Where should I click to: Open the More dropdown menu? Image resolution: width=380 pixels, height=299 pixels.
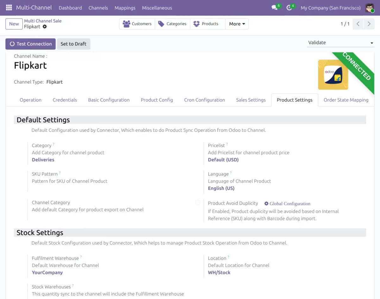point(237,24)
